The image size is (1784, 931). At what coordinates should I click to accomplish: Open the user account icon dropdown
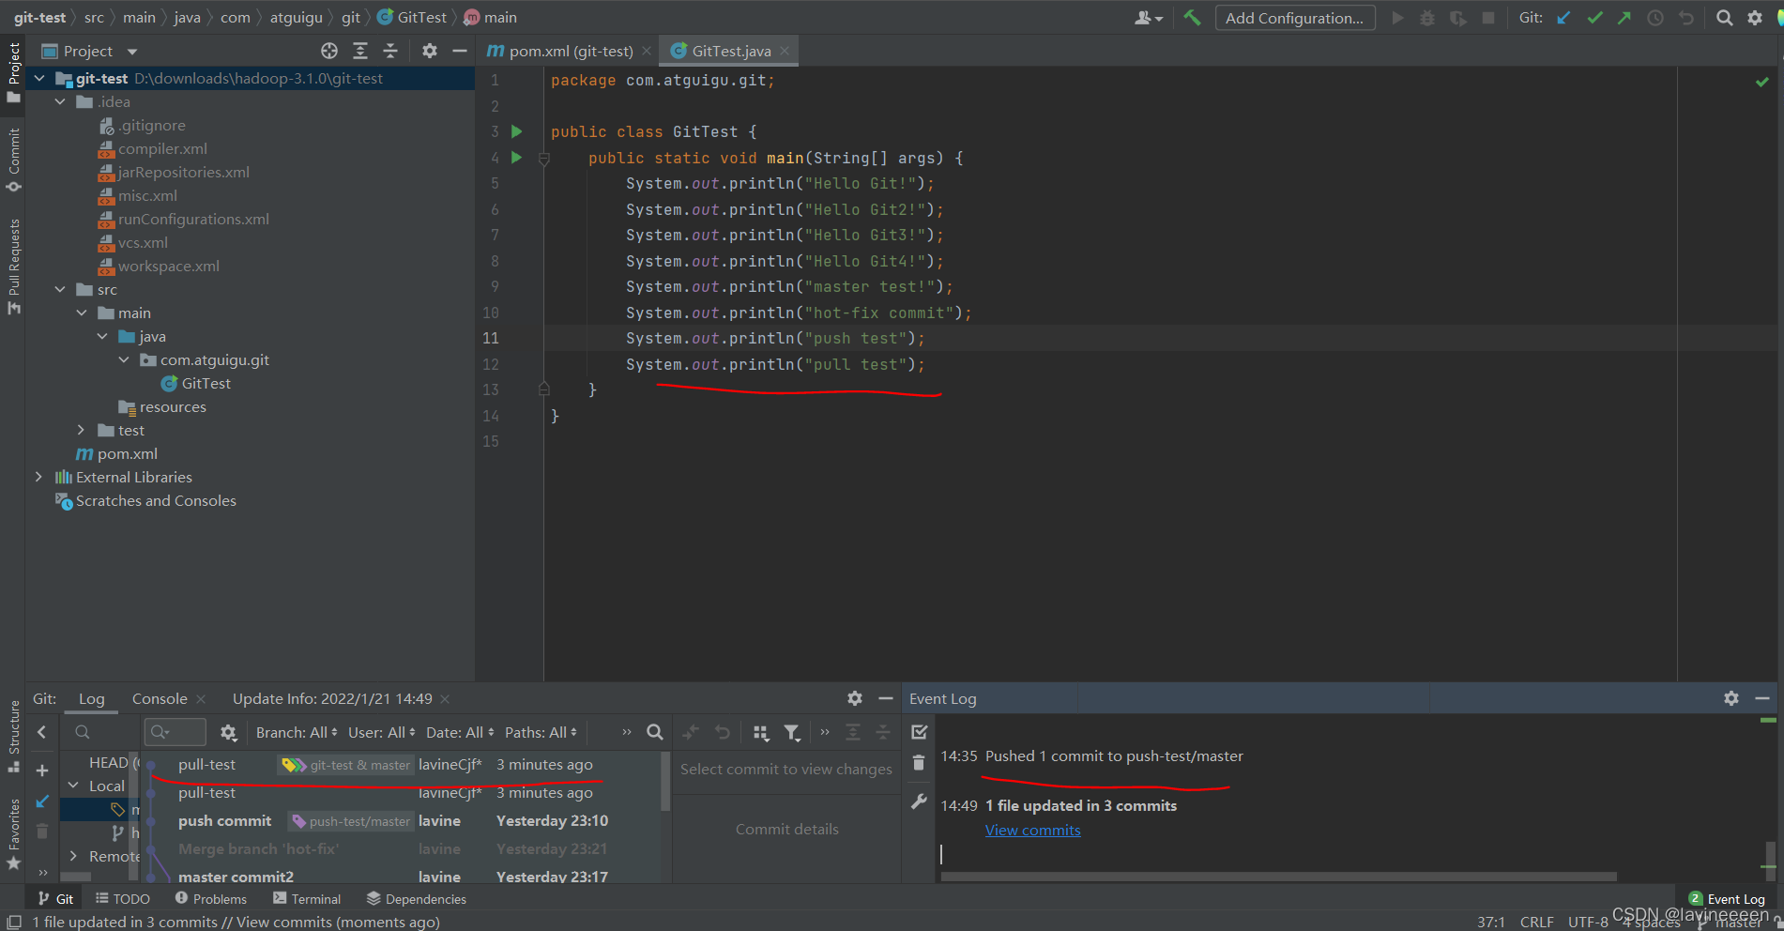coord(1149,17)
